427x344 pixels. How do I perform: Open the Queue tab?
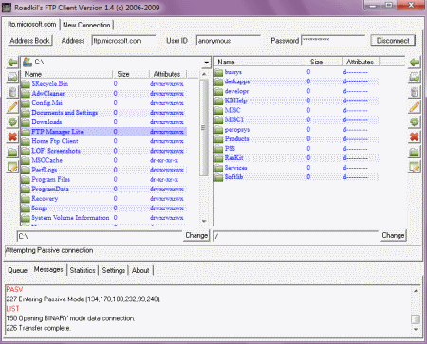point(17,270)
